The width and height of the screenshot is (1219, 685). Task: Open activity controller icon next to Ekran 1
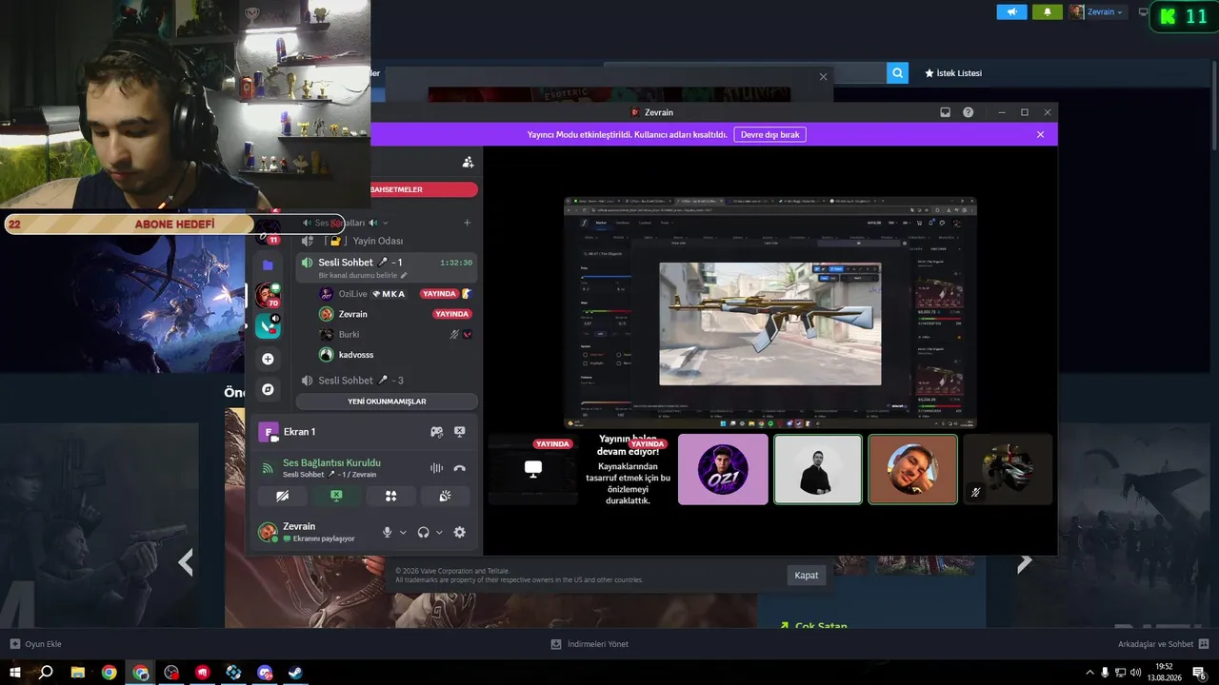click(436, 432)
